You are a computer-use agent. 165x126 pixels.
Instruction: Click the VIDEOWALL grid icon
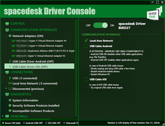(x=7, y=116)
